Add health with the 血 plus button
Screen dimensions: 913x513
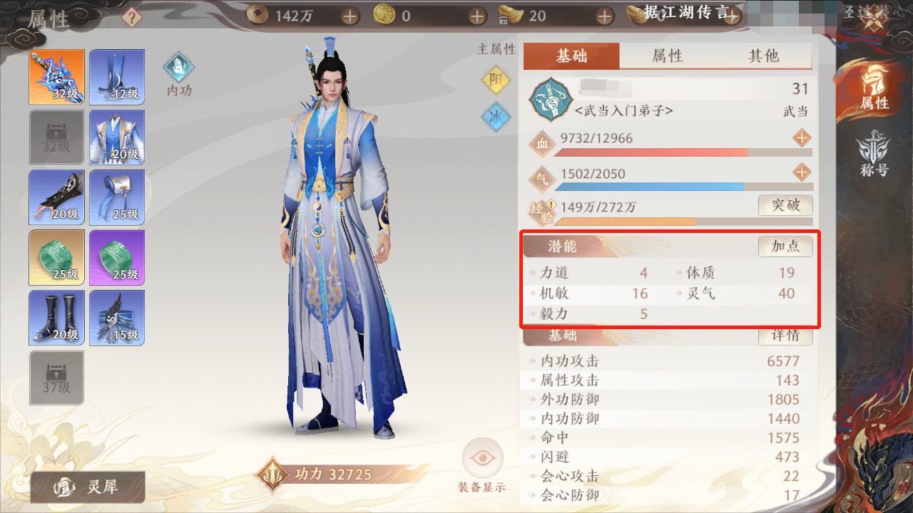802,138
